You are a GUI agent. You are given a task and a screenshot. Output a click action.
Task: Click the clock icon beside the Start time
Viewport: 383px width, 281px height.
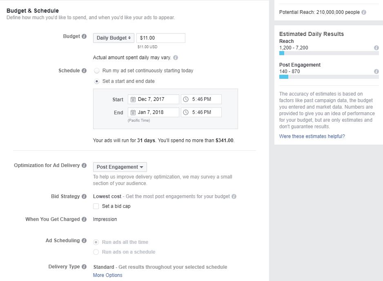click(187, 99)
